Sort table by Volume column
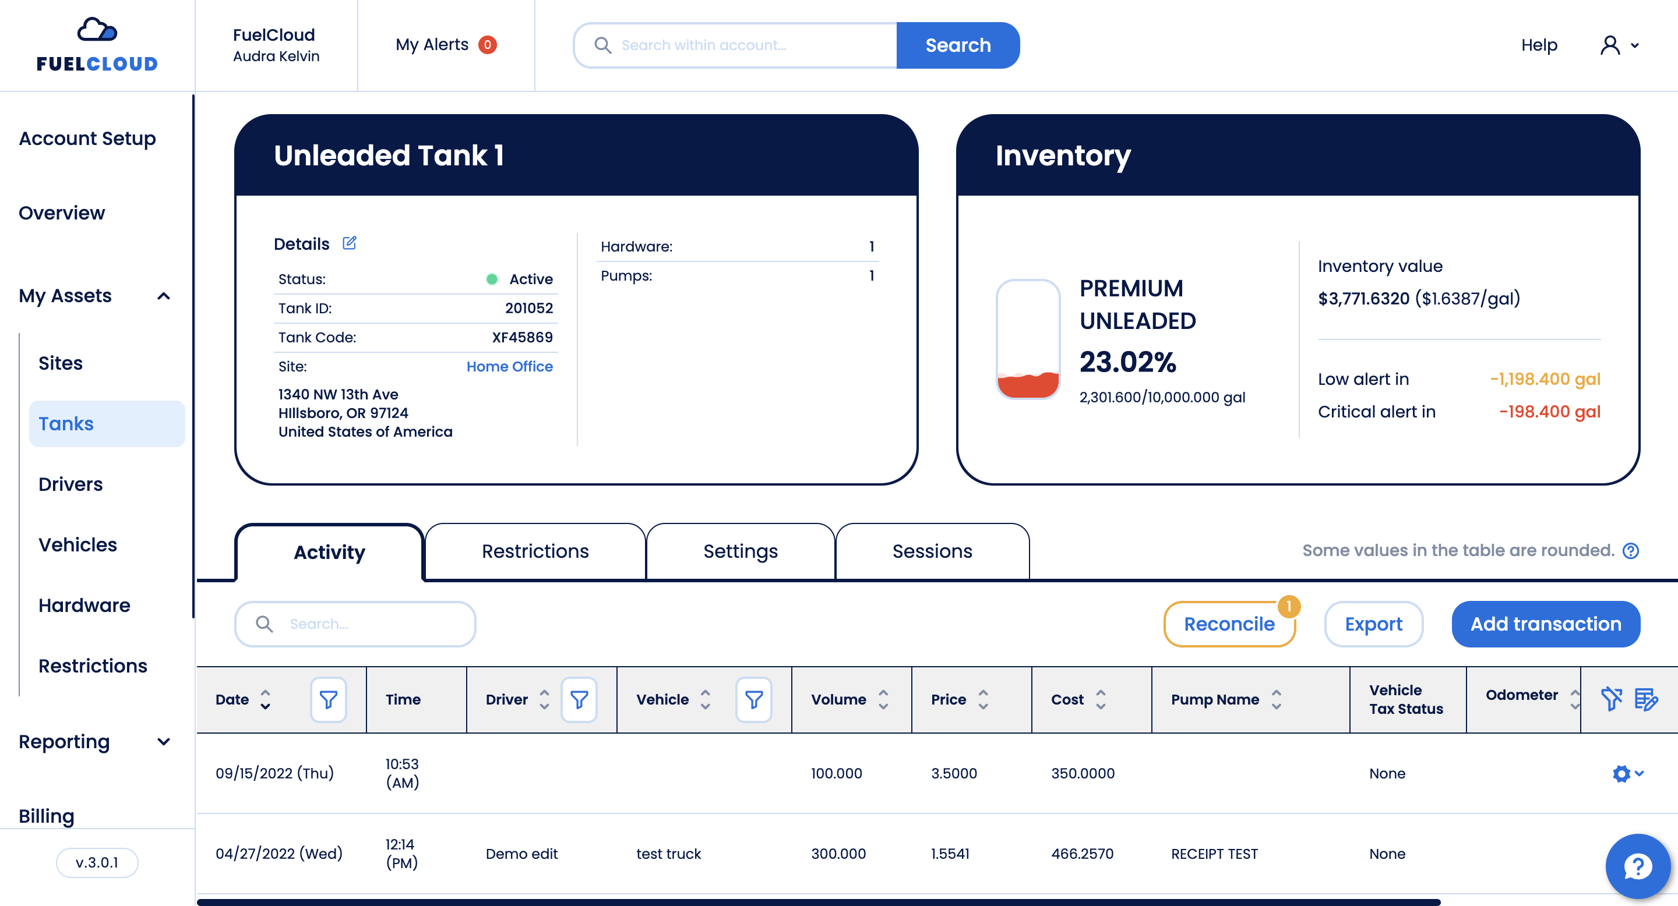This screenshot has width=1678, height=906. tap(883, 700)
